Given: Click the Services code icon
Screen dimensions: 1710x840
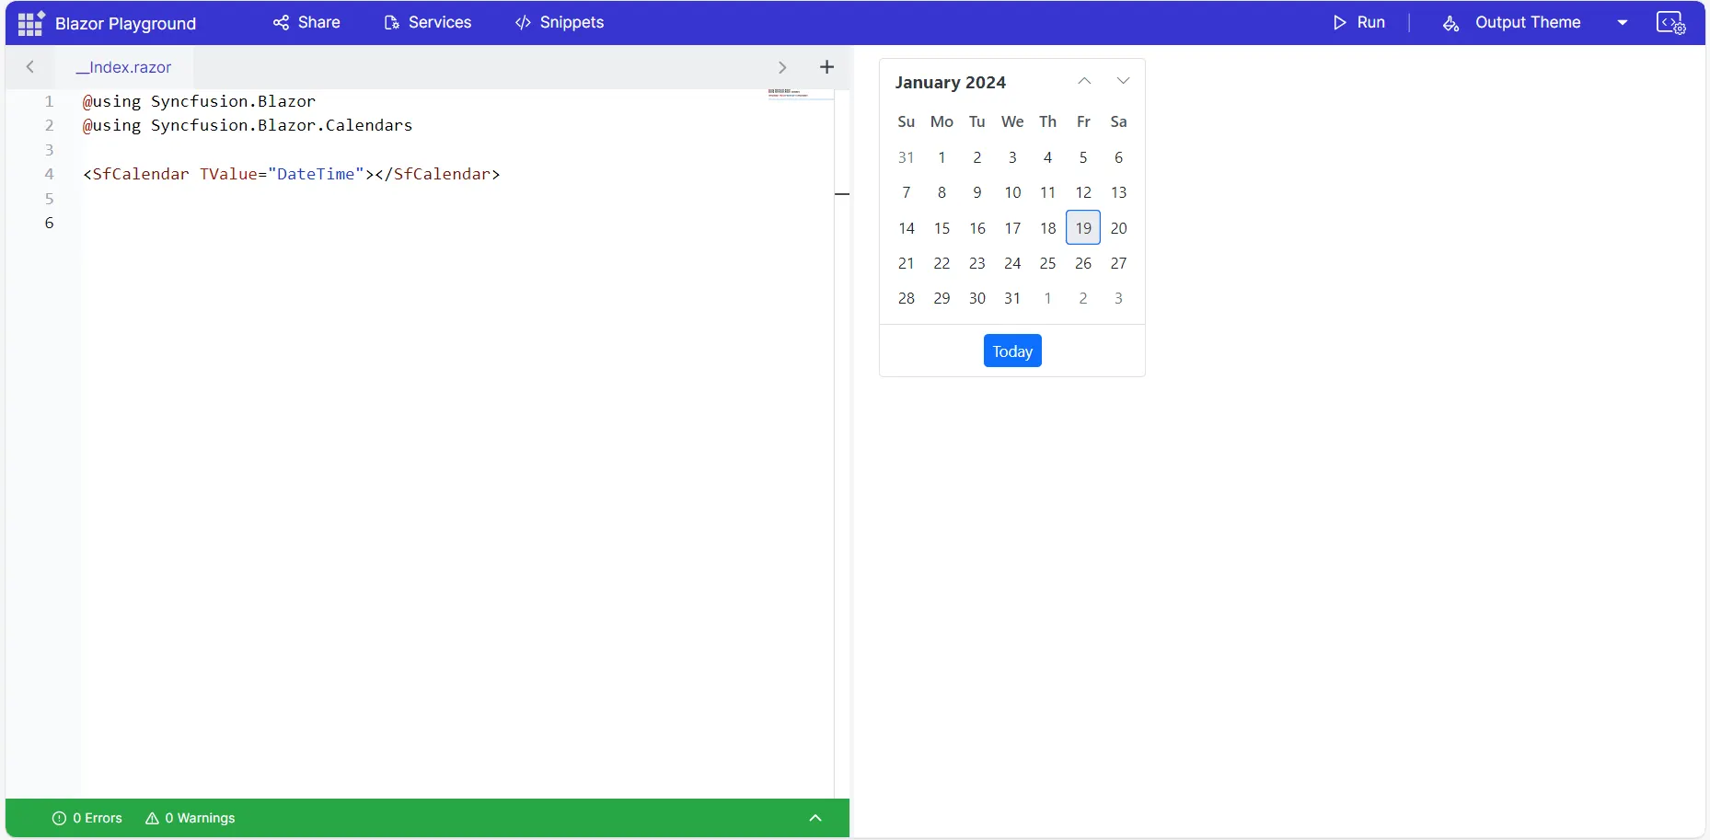Looking at the screenshot, I should pos(391,22).
